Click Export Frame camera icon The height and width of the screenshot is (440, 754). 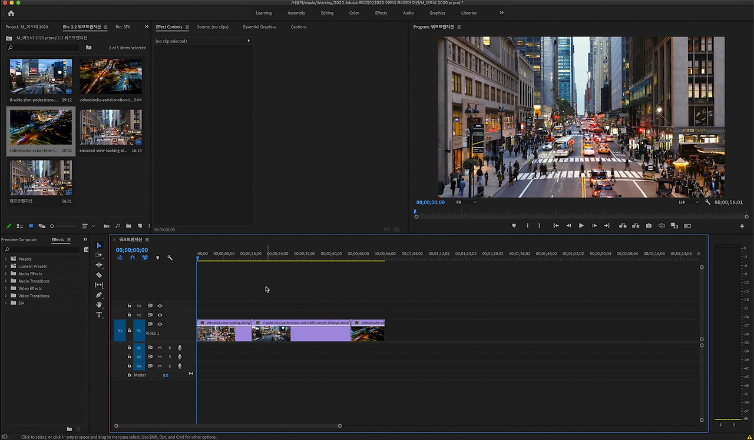(x=649, y=226)
